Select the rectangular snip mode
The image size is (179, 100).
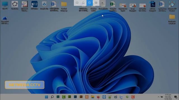pyautogui.click(x=77, y=3)
